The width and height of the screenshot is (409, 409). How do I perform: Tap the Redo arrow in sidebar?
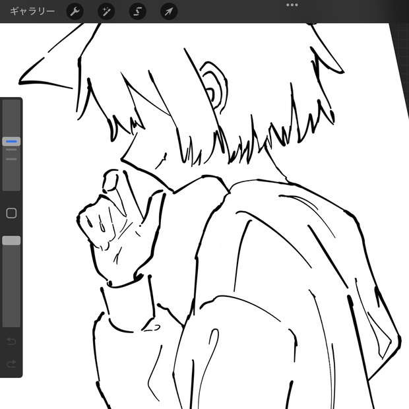coord(11,363)
